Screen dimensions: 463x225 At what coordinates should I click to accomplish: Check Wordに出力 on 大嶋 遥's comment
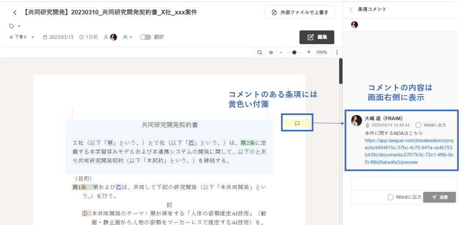[418, 125]
